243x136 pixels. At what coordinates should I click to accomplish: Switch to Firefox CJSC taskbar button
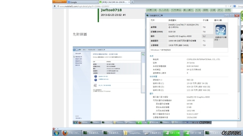[x=71, y=133]
